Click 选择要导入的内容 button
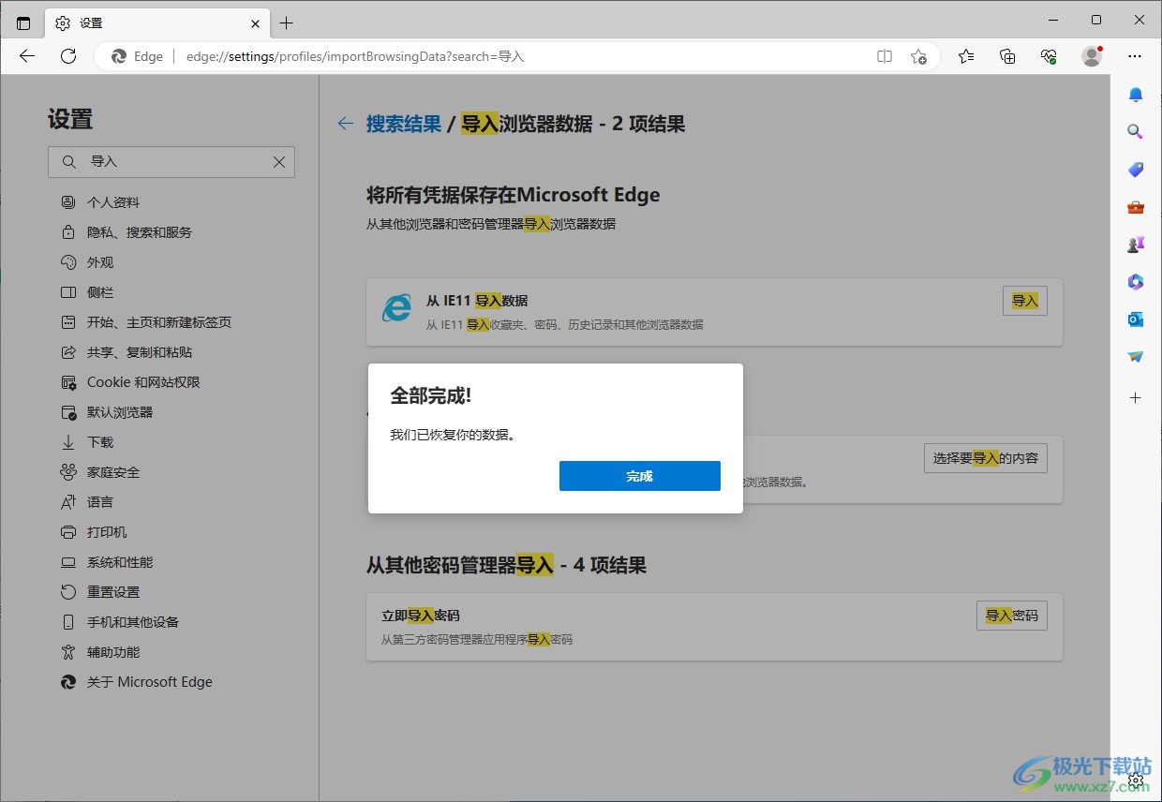Image resolution: width=1162 pixels, height=802 pixels. pos(986,458)
